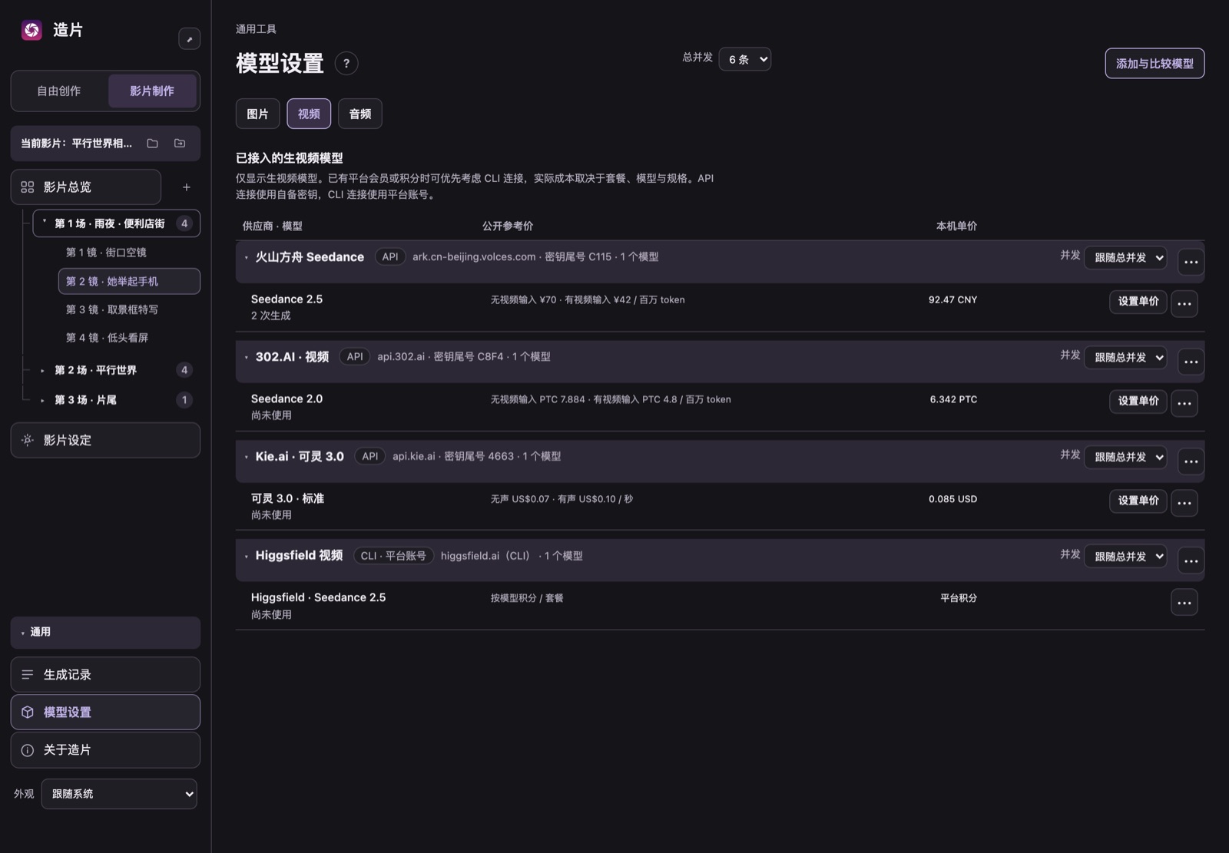Add a new scene with the plus icon
Viewport: 1229px width, 853px height.
coord(186,187)
